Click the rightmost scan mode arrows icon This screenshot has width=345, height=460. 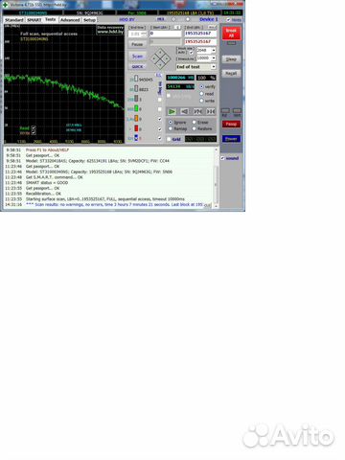pos(210,111)
